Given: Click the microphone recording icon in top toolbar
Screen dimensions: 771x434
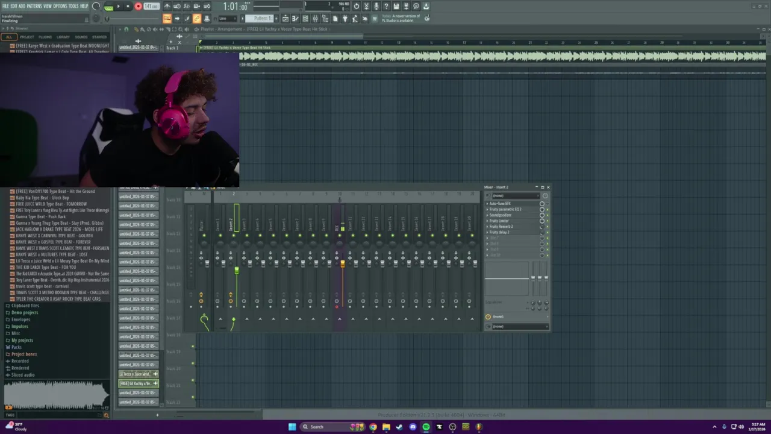Looking at the screenshot, I should (376, 7).
